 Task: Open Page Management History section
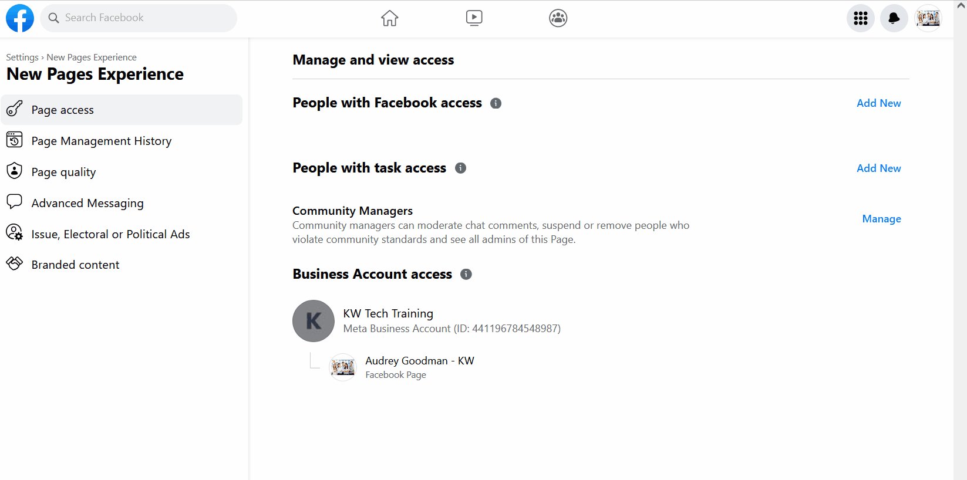tap(122, 141)
